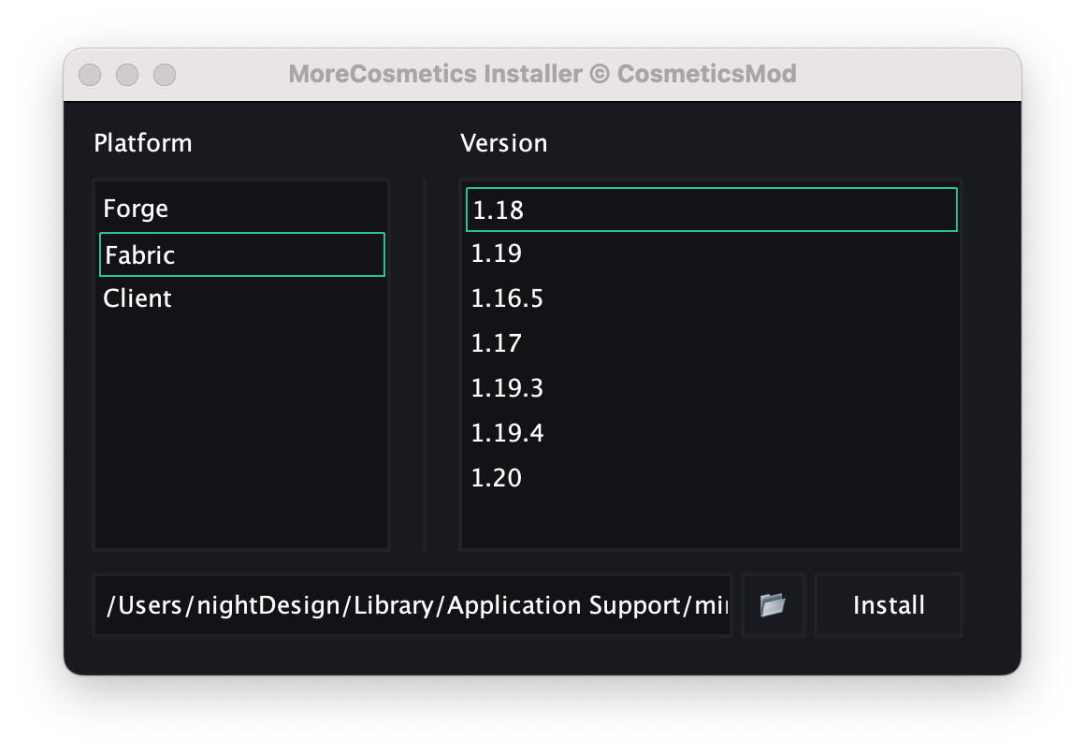The image size is (1085, 754).
Task: Select the Fabric platform
Action: coord(242,254)
